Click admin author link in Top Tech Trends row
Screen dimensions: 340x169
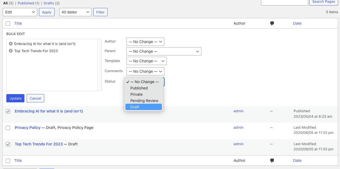coord(238,144)
